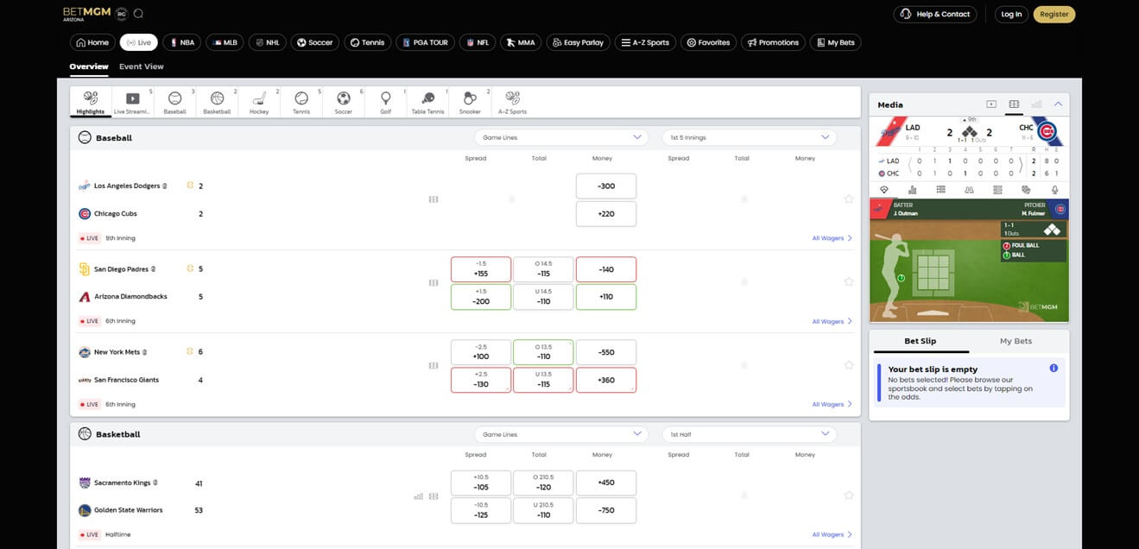Image resolution: width=1139 pixels, height=549 pixels.
Task: Click the Register button
Action: (x=1054, y=14)
